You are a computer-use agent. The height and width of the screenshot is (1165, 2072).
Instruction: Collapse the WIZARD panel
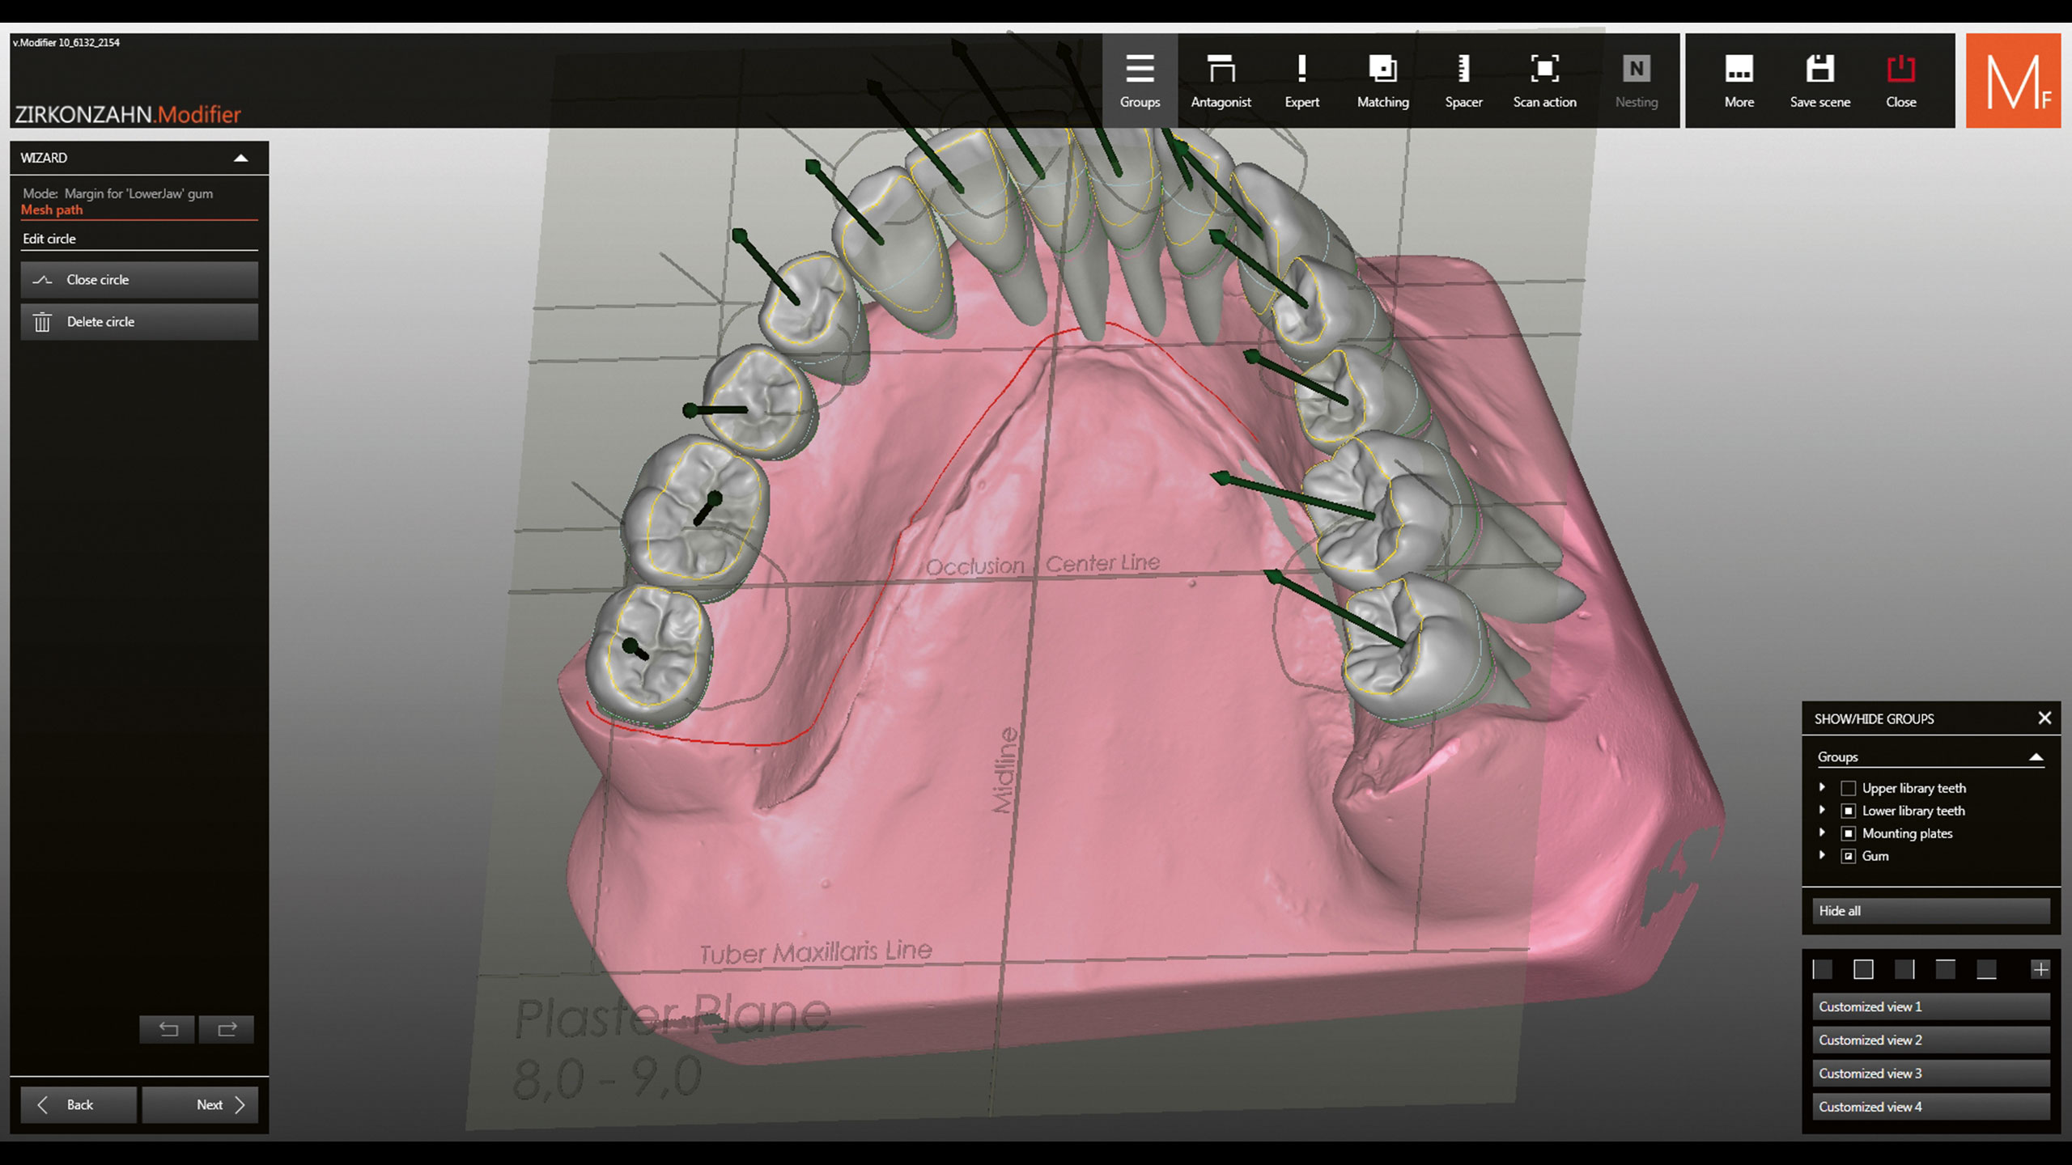(x=240, y=158)
